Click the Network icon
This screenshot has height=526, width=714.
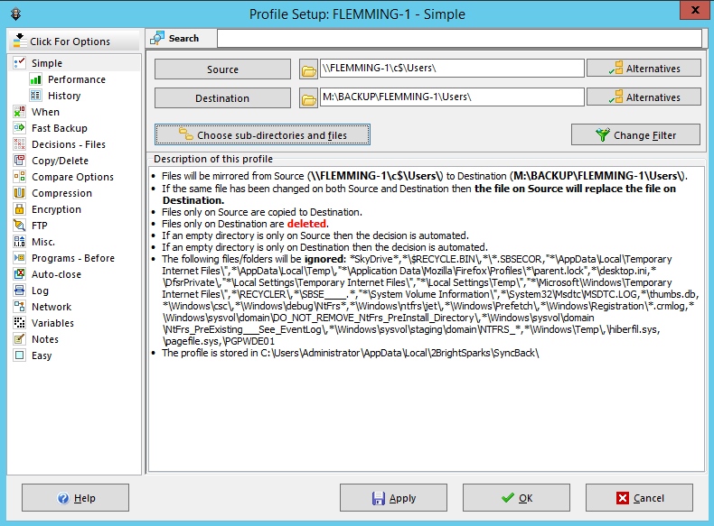pyautogui.click(x=20, y=307)
